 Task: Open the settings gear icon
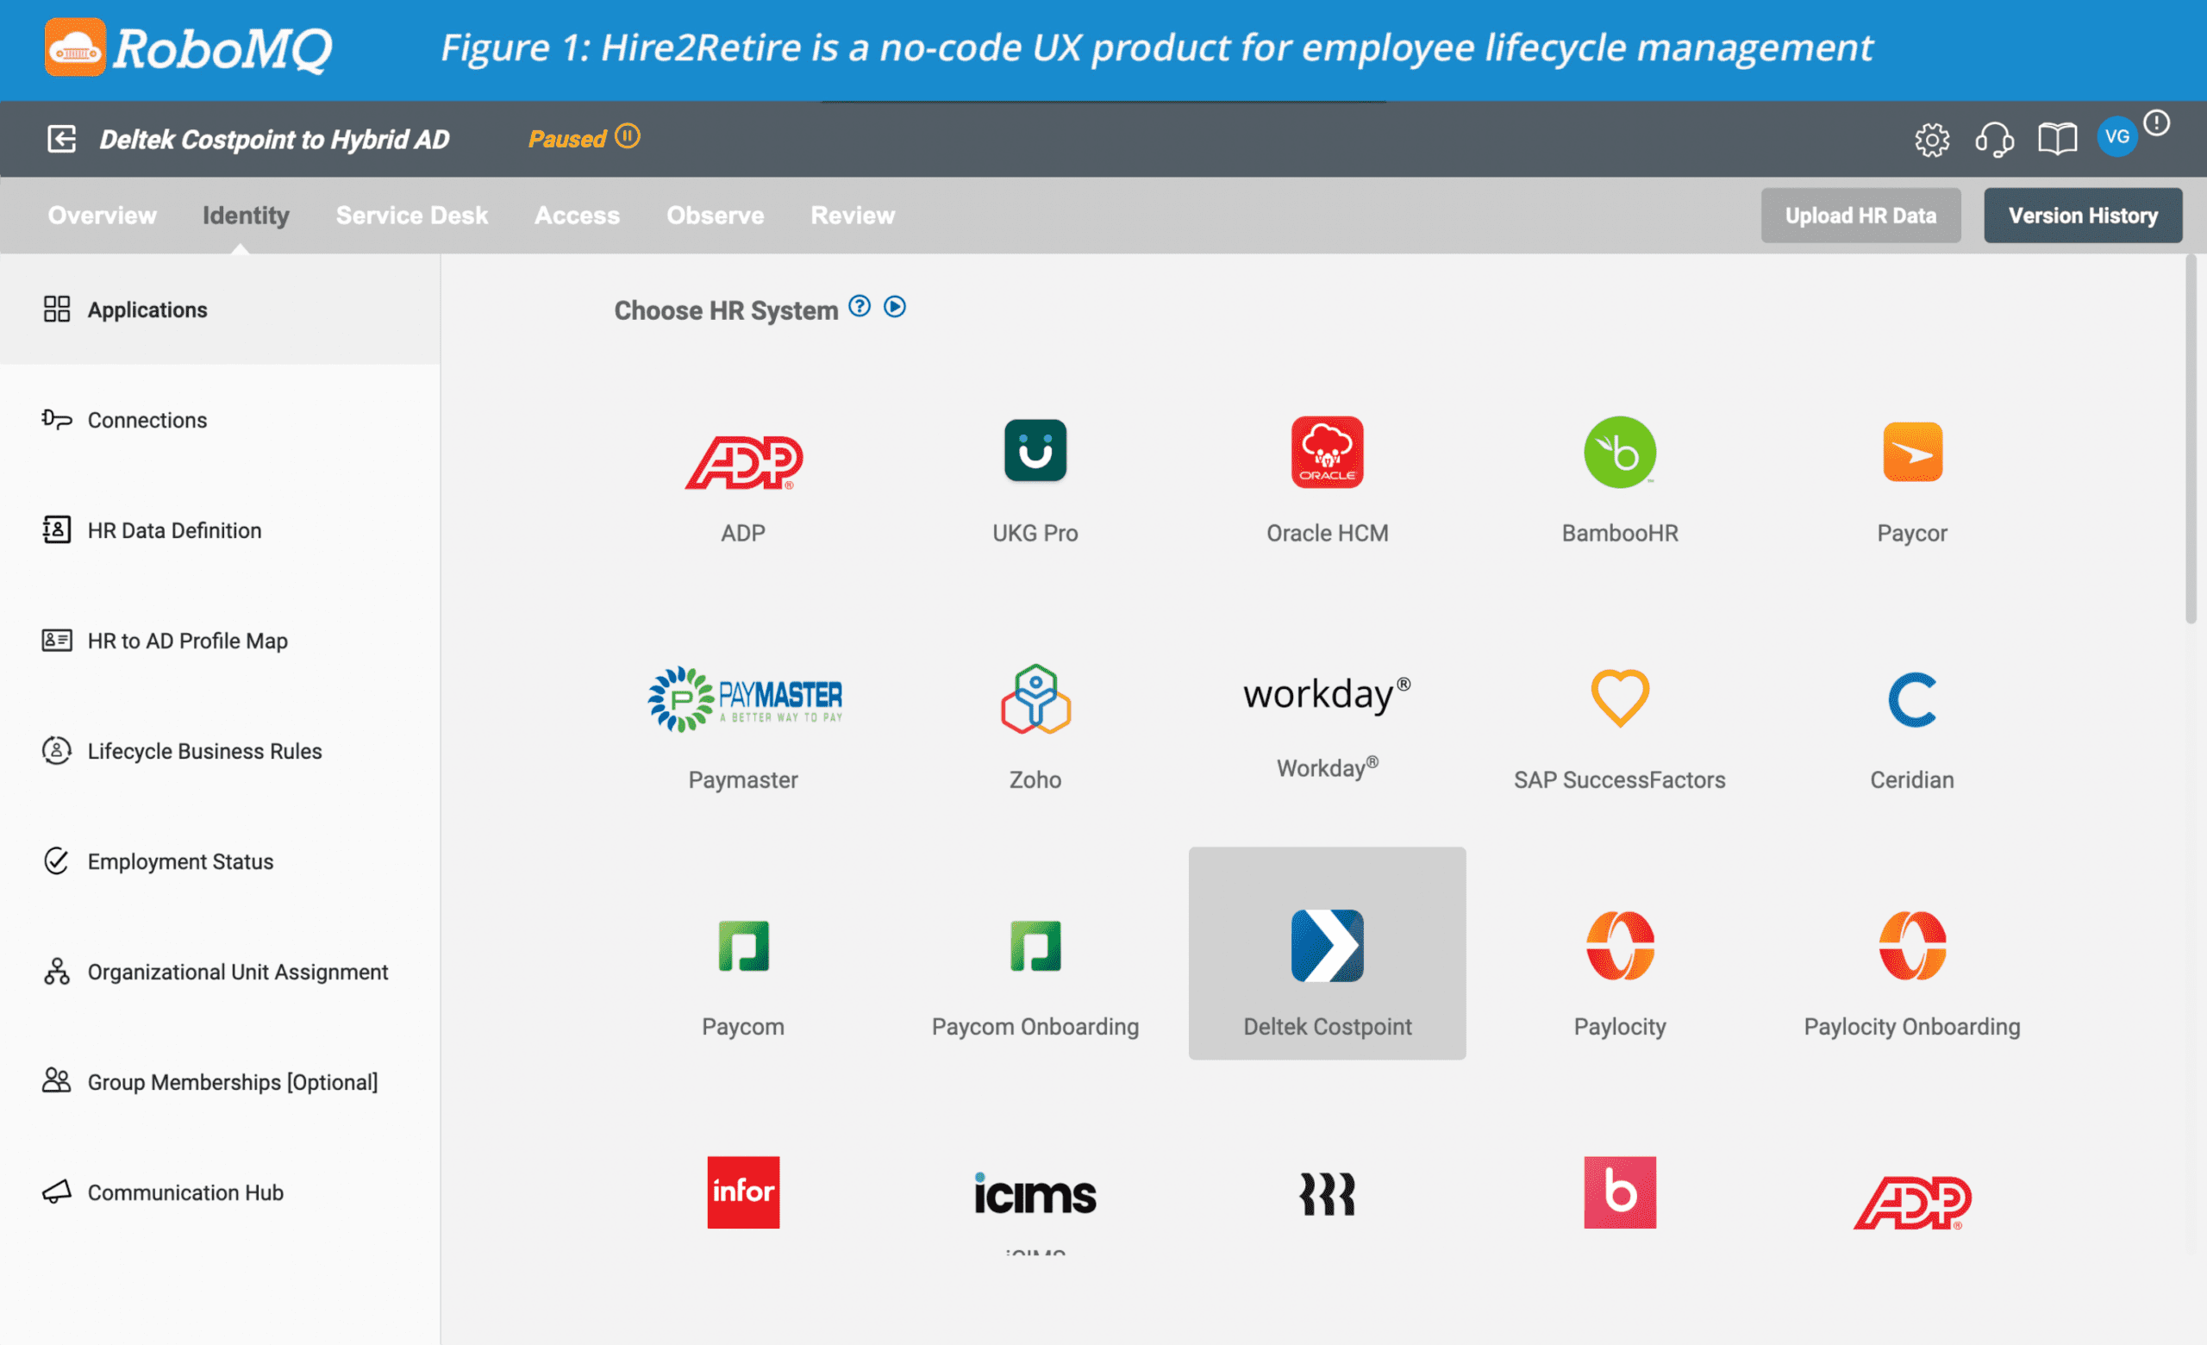pyautogui.click(x=1931, y=140)
